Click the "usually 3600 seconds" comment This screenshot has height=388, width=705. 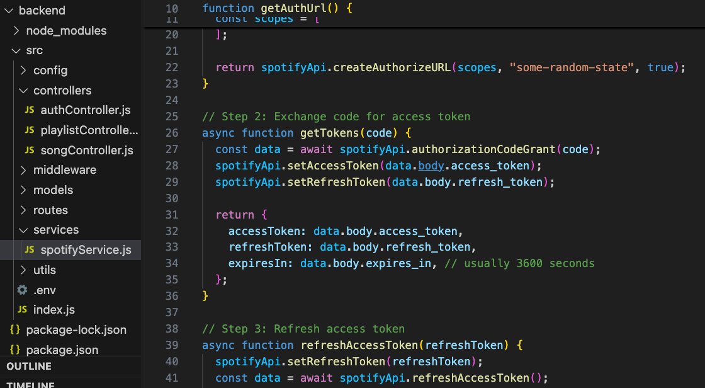tap(519, 263)
